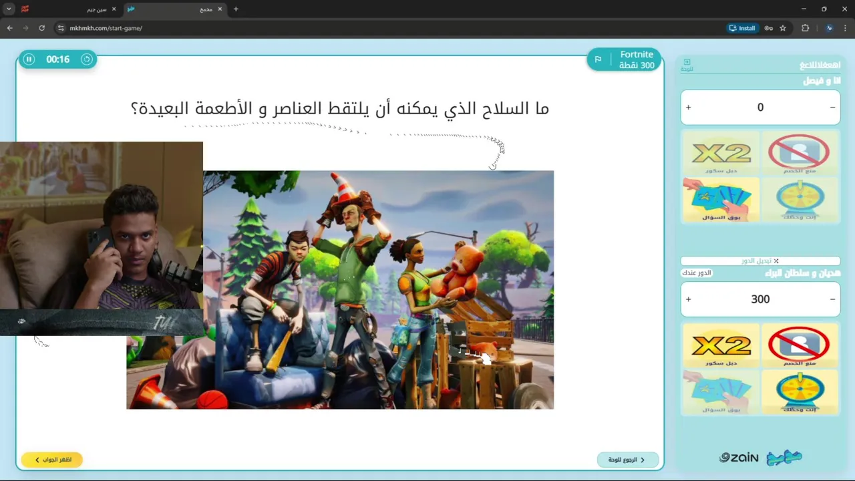This screenshot has width=855, height=481.
Task: Click the flag icon beside Fortnite
Action: tap(598, 59)
